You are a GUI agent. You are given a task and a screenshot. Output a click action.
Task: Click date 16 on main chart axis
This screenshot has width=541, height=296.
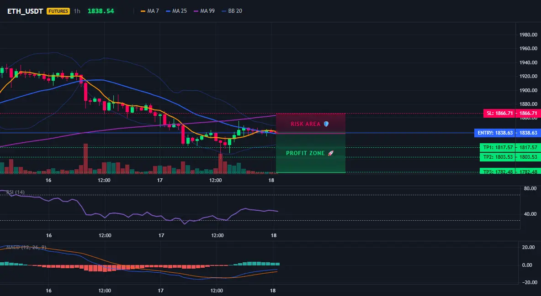pyautogui.click(x=48, y=180)
